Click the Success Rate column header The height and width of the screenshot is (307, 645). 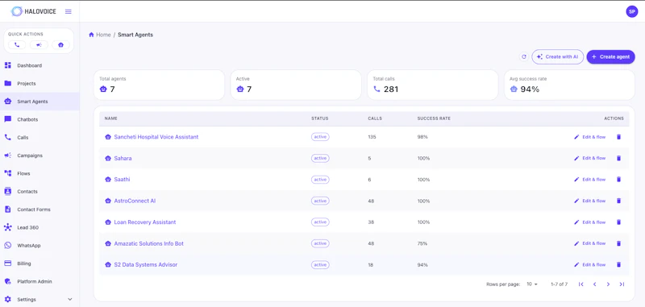434,118
